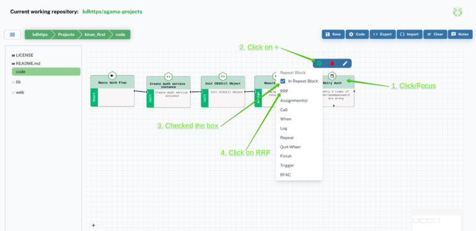Click the Basic Auth Flow start icon
This screenshot has height=231, width=476.
pyautogui.click(x=112, y=76)
